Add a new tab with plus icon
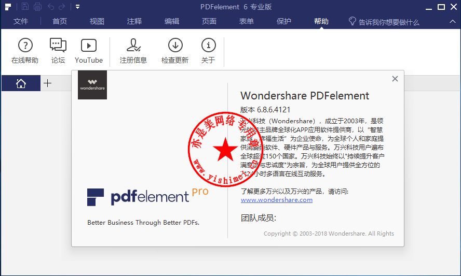Image resolution: width=461 pixels, height=276 pixels. (47, 83)
